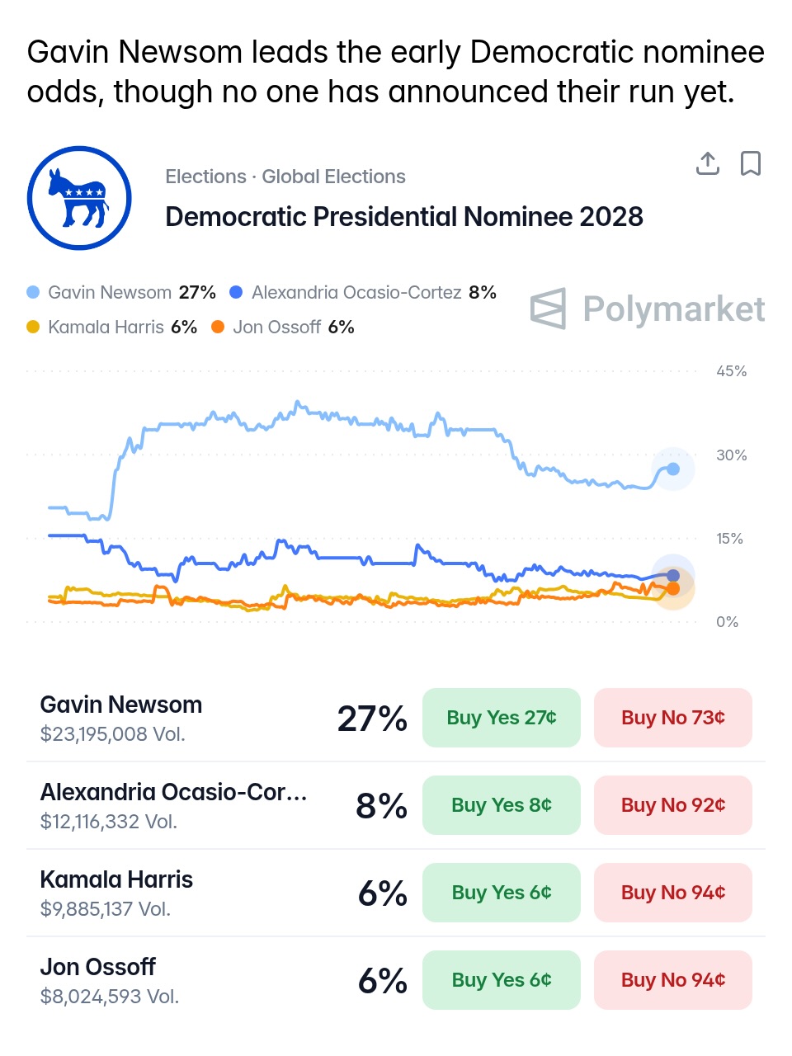Open the Global Elections category link
The image size is (792, 1056).
pyautogui.click(x=333, y=177)
